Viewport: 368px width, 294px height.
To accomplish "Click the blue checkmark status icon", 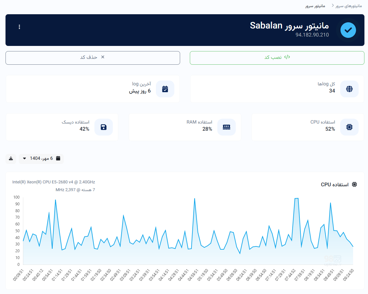I will [348, 30].
